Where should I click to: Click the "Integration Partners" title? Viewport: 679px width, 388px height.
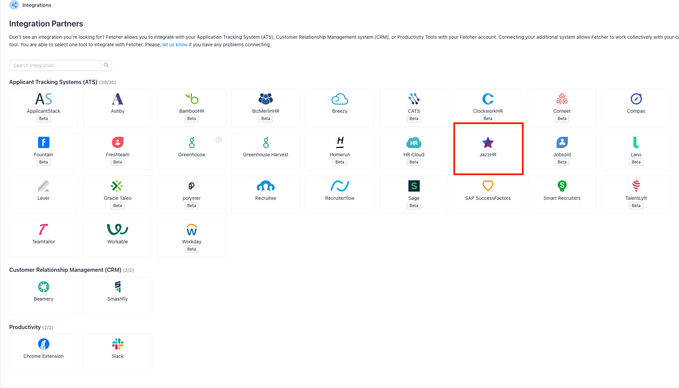click(x=46, y=24)
